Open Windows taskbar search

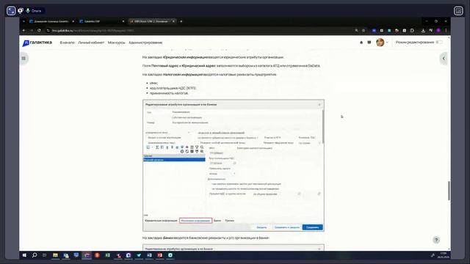coord(35,255)
